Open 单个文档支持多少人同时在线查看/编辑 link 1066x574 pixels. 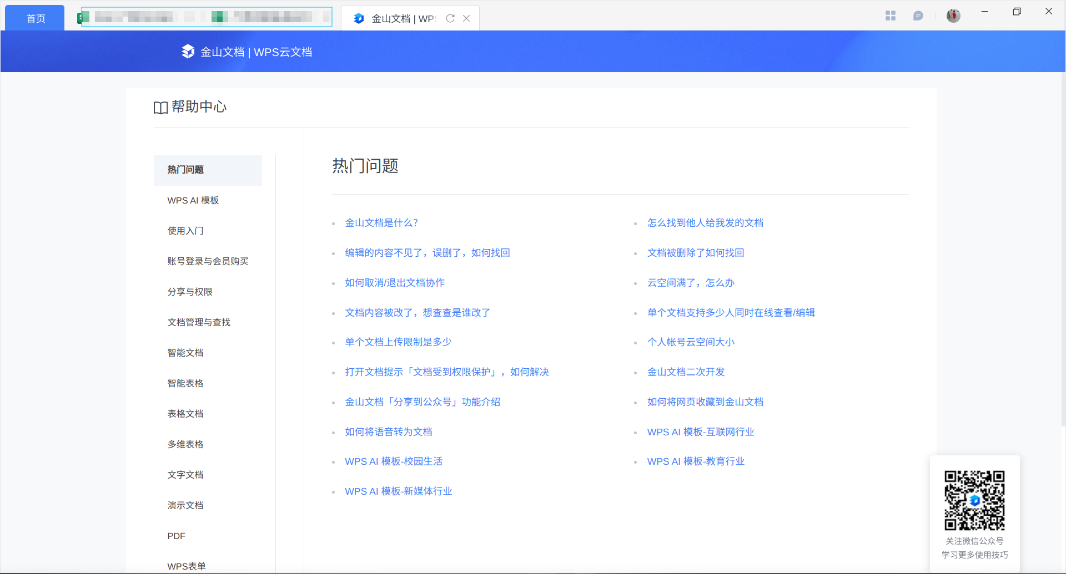[x=731, y=313]
